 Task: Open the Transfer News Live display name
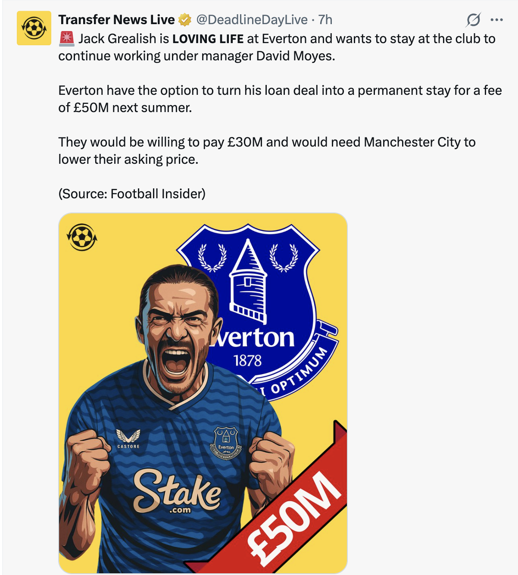[x=116, y=20]
